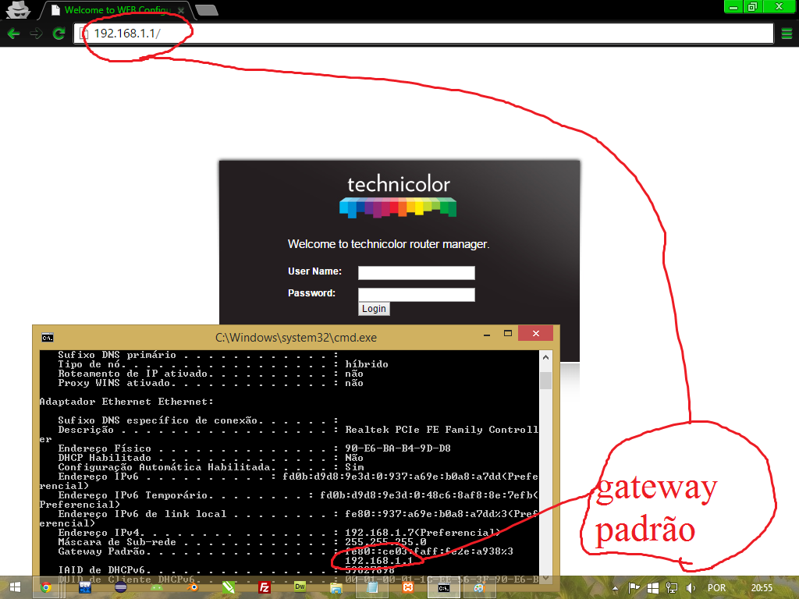799x599 pixels.
Task: Open the network tray icon
Action: click(672, 588)
